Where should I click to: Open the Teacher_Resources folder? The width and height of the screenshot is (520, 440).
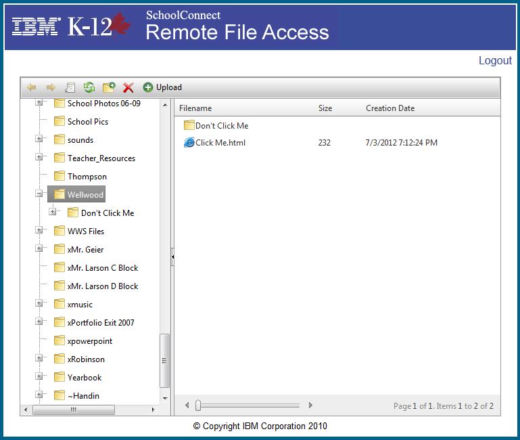click(x=101, y=158)
